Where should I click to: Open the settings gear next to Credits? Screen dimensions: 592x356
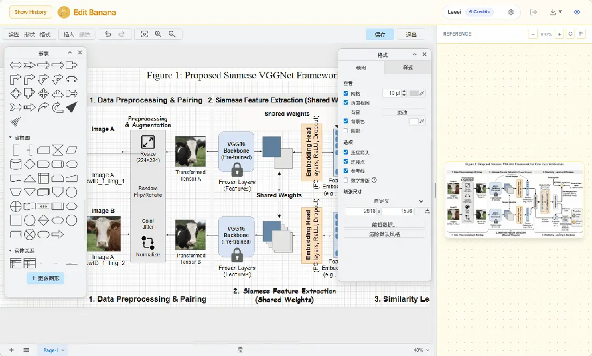(511, 12)
